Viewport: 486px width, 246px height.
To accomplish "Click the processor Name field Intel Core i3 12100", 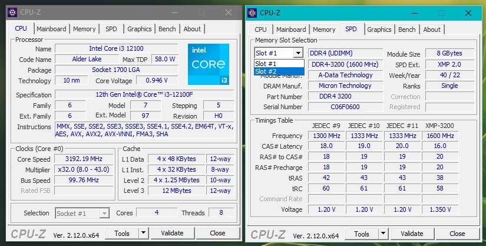I will click(116, 48).
